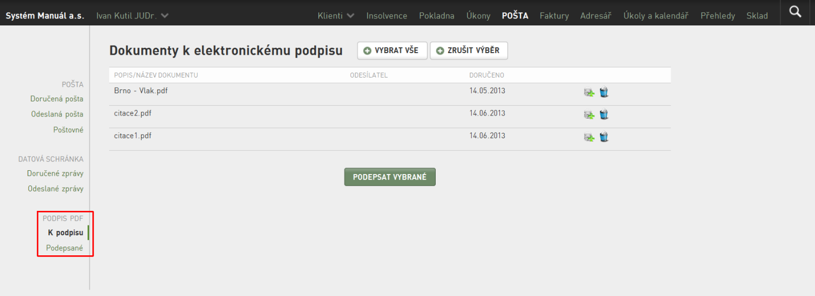Select the citace2.pdf document row
Image resolution: width=815 pixels, height=296 pixels.
[390, 117]
